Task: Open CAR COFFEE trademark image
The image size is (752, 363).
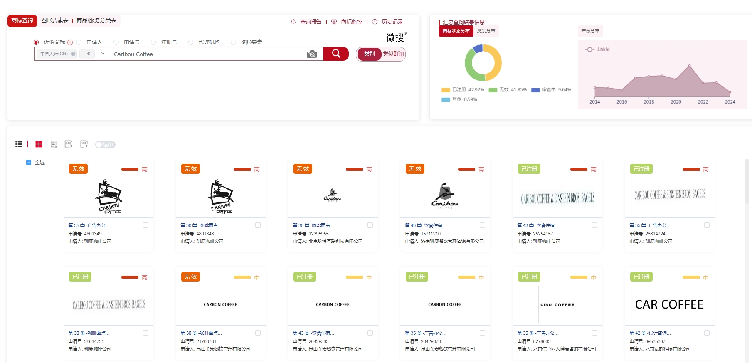Action: click(x=669, y=304)
